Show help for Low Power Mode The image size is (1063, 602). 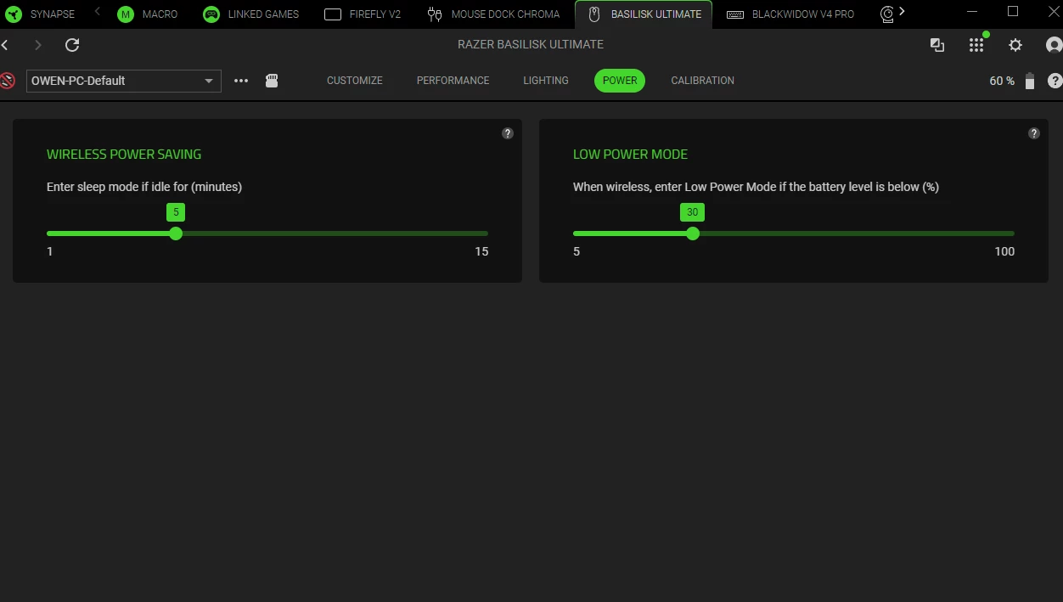pyautogui.click(x=1034, y=133)
